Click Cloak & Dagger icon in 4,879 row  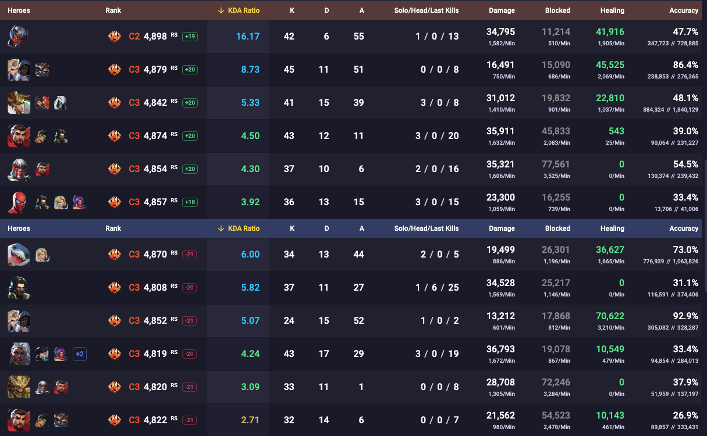(x=19, y=70)
